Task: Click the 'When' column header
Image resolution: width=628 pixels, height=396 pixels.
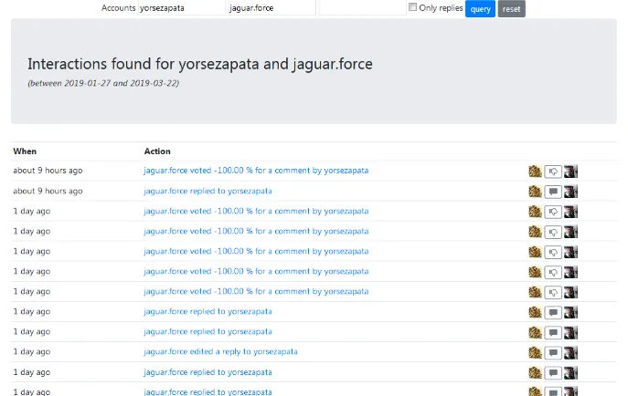Action: (25, 151)
